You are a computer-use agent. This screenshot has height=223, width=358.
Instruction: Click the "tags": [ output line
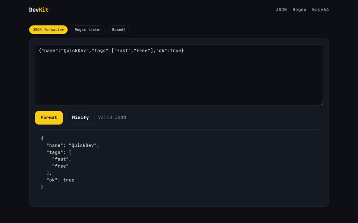click(x=59, y=152)
